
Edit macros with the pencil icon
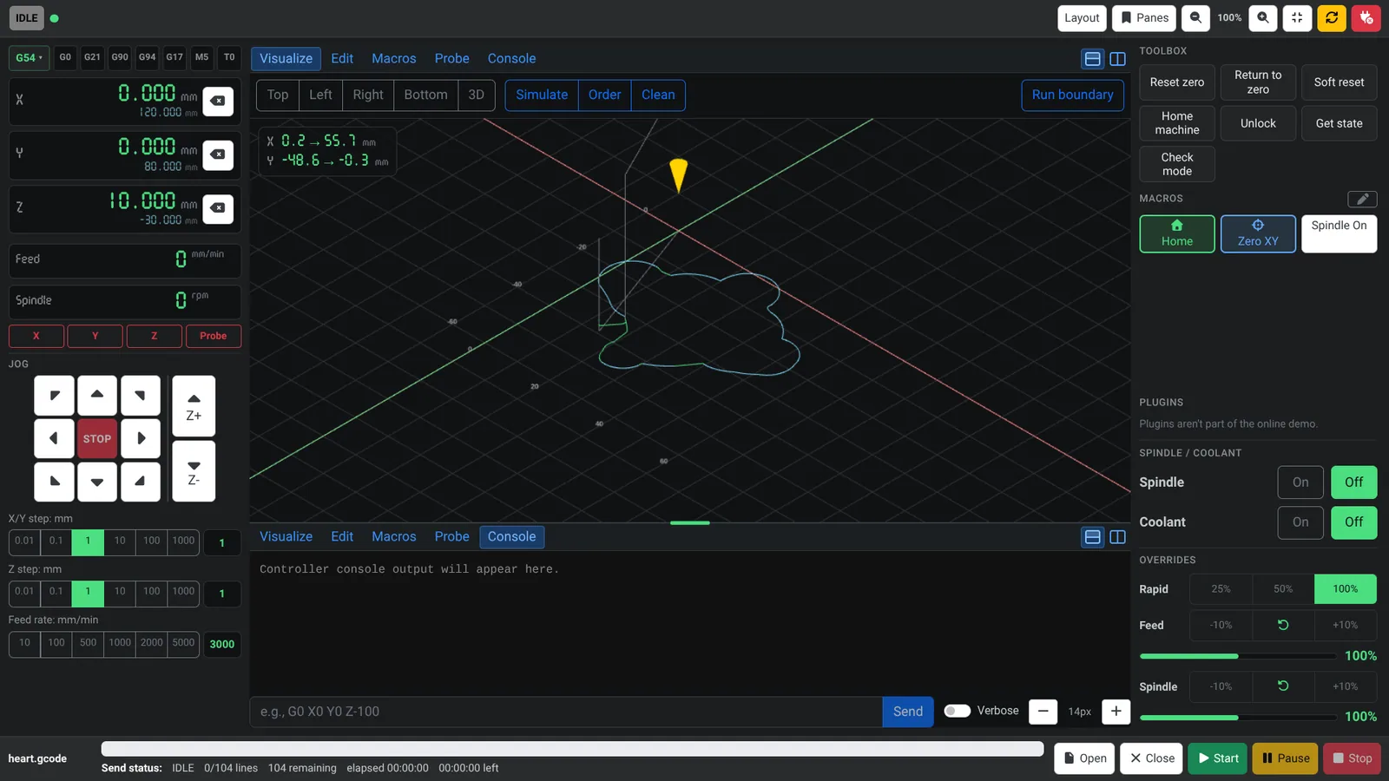(1362, 199)
